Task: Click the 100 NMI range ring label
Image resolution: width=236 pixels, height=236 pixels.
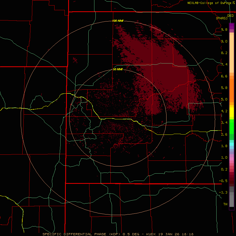Action: (118, 21)
